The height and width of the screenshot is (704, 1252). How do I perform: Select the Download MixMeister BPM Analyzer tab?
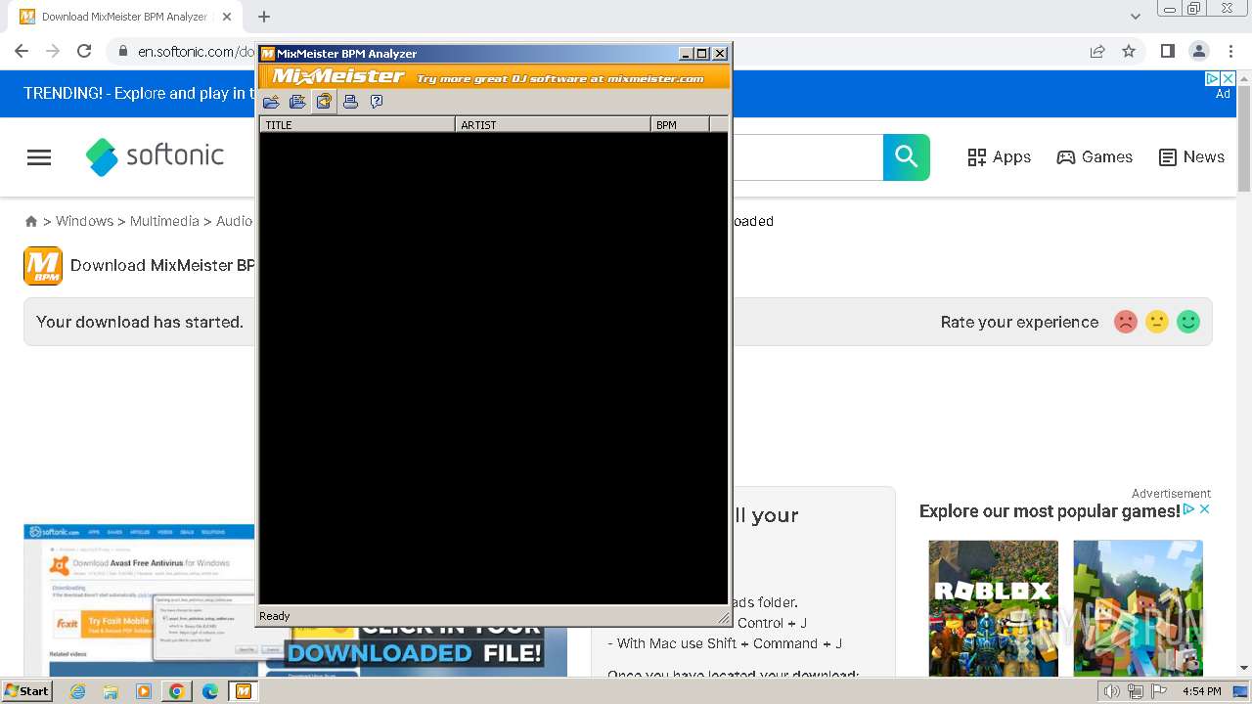click(x=124, y=17)
